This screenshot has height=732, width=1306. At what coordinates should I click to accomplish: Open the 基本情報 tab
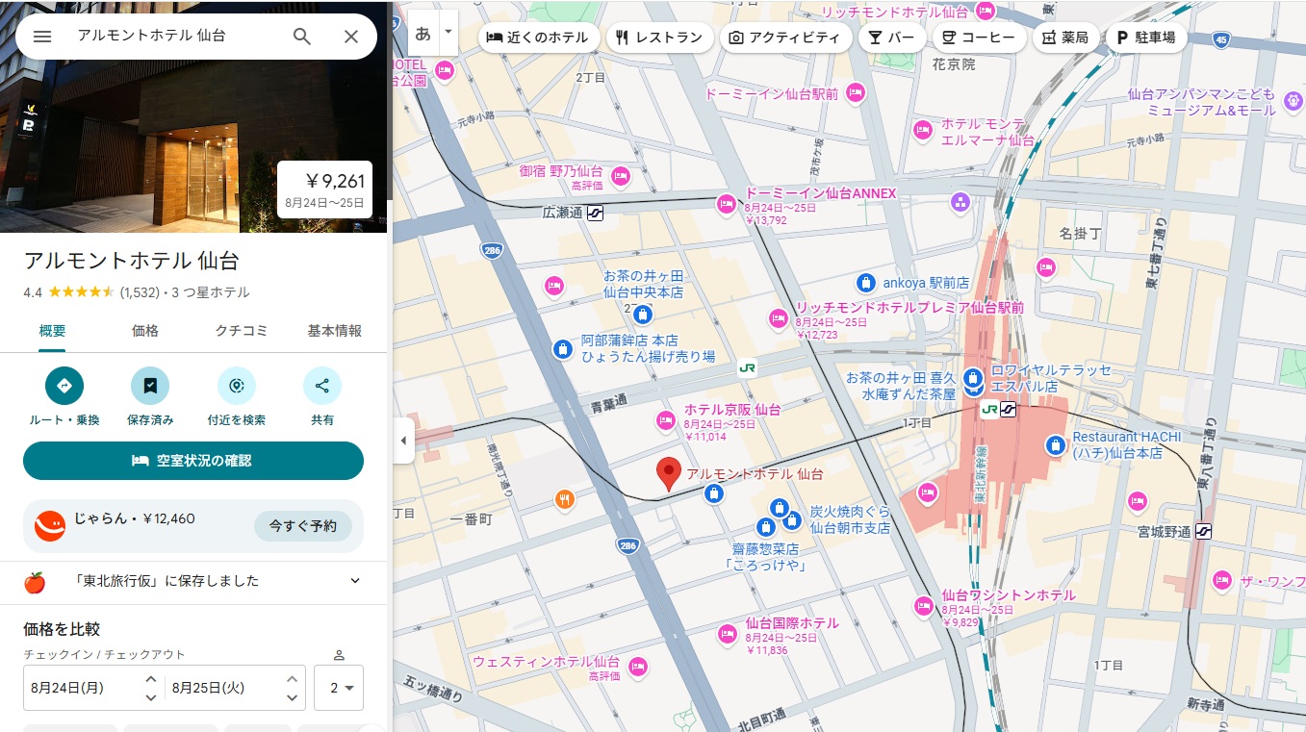335,331
